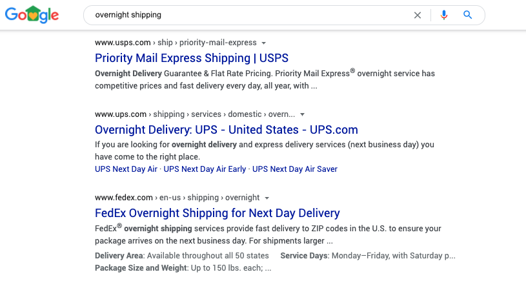Open the UPS Next Day Air Saver sitelink
This screenshot has width=526, height=281.
coord(295,169)
